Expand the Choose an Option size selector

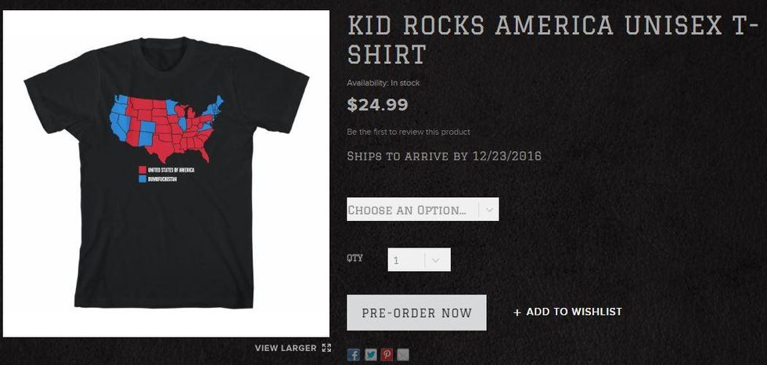[423, 209]
